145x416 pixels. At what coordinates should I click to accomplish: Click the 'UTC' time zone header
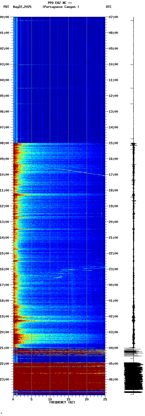tap(109, 7)
